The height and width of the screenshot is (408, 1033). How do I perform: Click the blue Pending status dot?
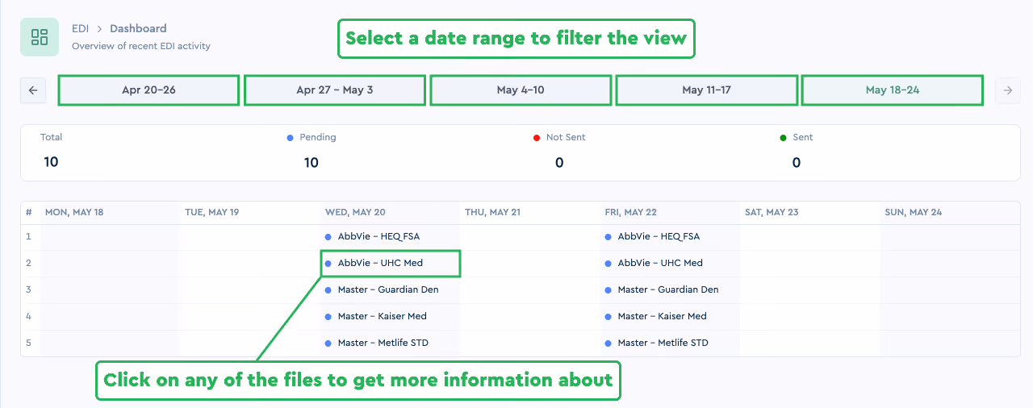pos(291,138)
